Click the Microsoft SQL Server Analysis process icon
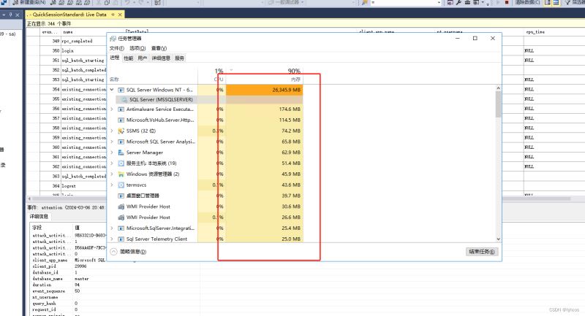This screenshot has height=316, width=585. click(x=121, y=142)
